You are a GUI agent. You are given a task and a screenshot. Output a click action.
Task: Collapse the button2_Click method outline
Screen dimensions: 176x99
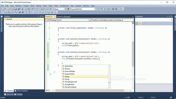tap(49, 52)
